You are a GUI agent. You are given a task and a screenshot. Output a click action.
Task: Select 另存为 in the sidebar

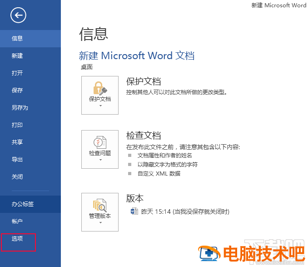point(30,108)
